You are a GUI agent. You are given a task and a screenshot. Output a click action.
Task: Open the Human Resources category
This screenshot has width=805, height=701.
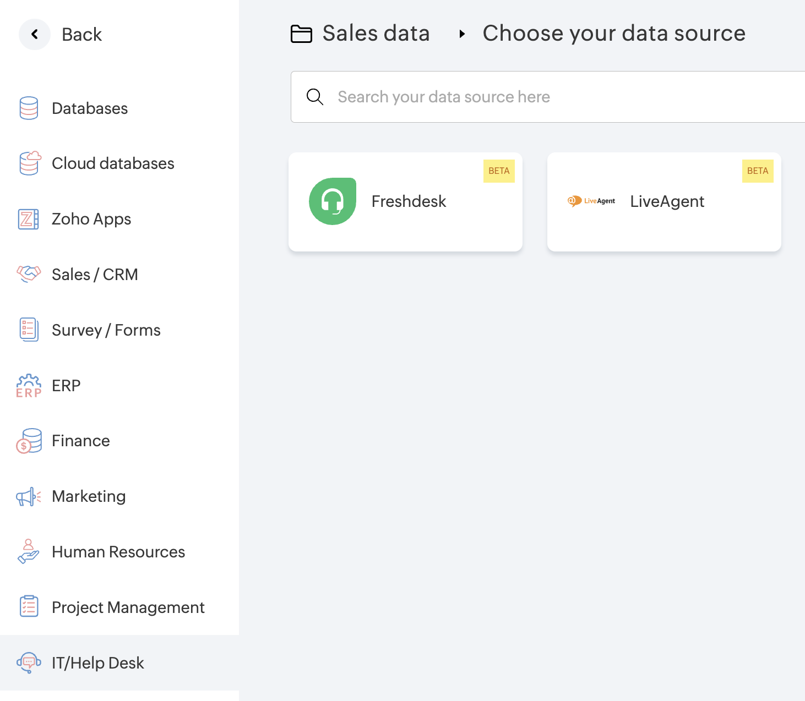(x=118, y=552)
